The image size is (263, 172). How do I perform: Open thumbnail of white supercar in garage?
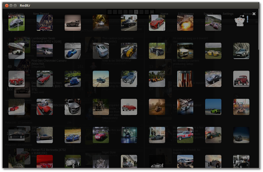click(x=185, y=107)
